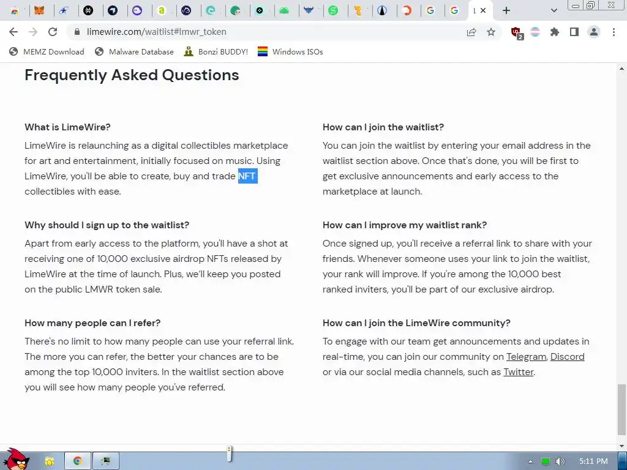This screenshot has width=627, height=470.
Task: Switch to the green Android-icon tab
Action: (x=284, y=11)
